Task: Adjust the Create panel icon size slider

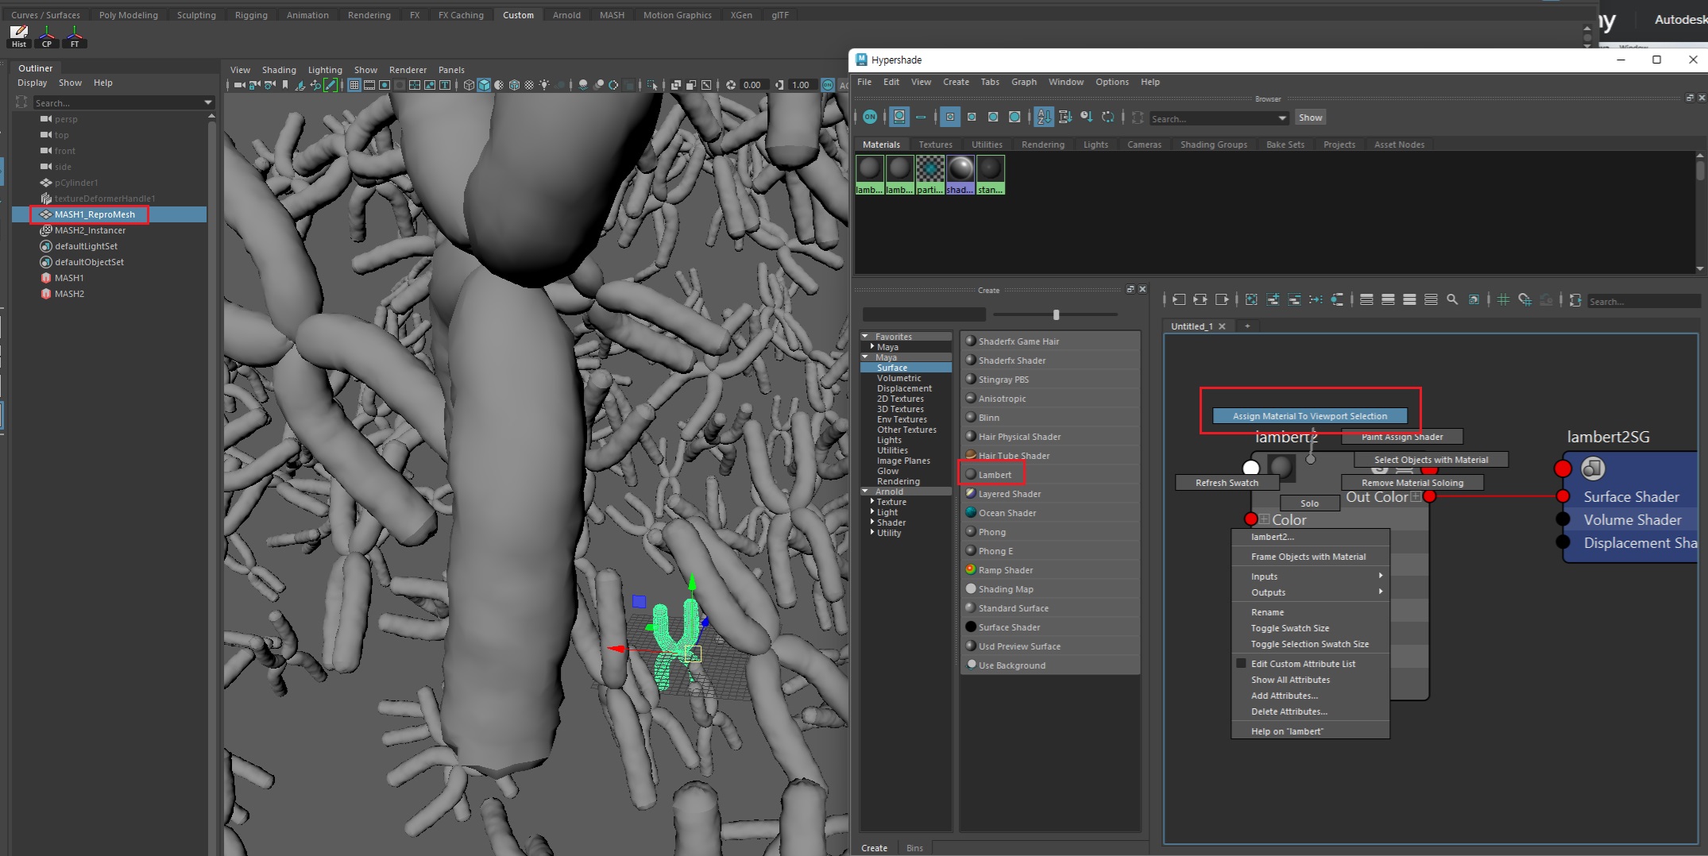Action: [x=1056, y=315]
